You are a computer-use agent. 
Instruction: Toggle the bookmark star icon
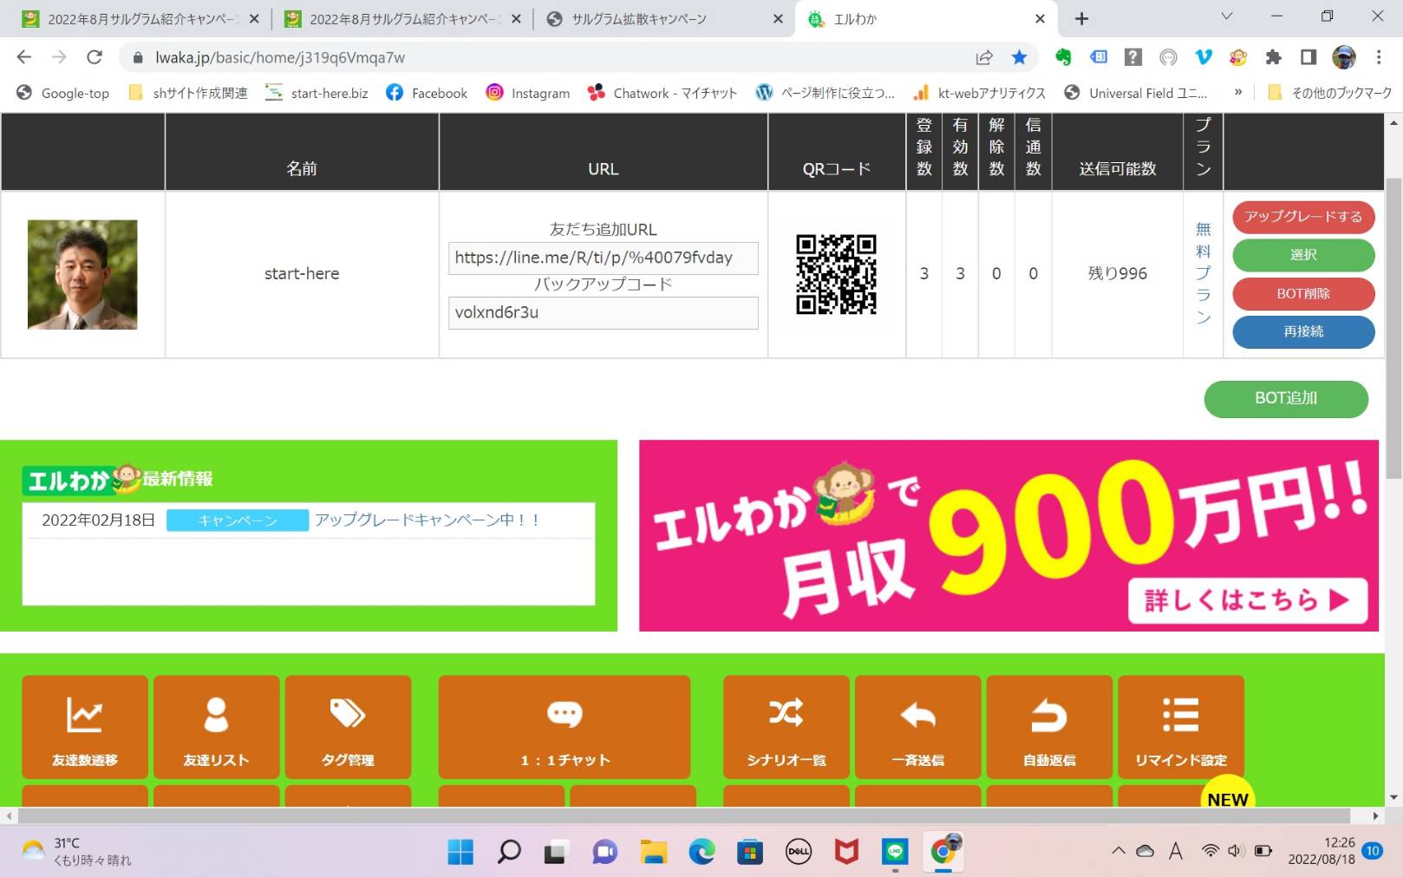1020,57
